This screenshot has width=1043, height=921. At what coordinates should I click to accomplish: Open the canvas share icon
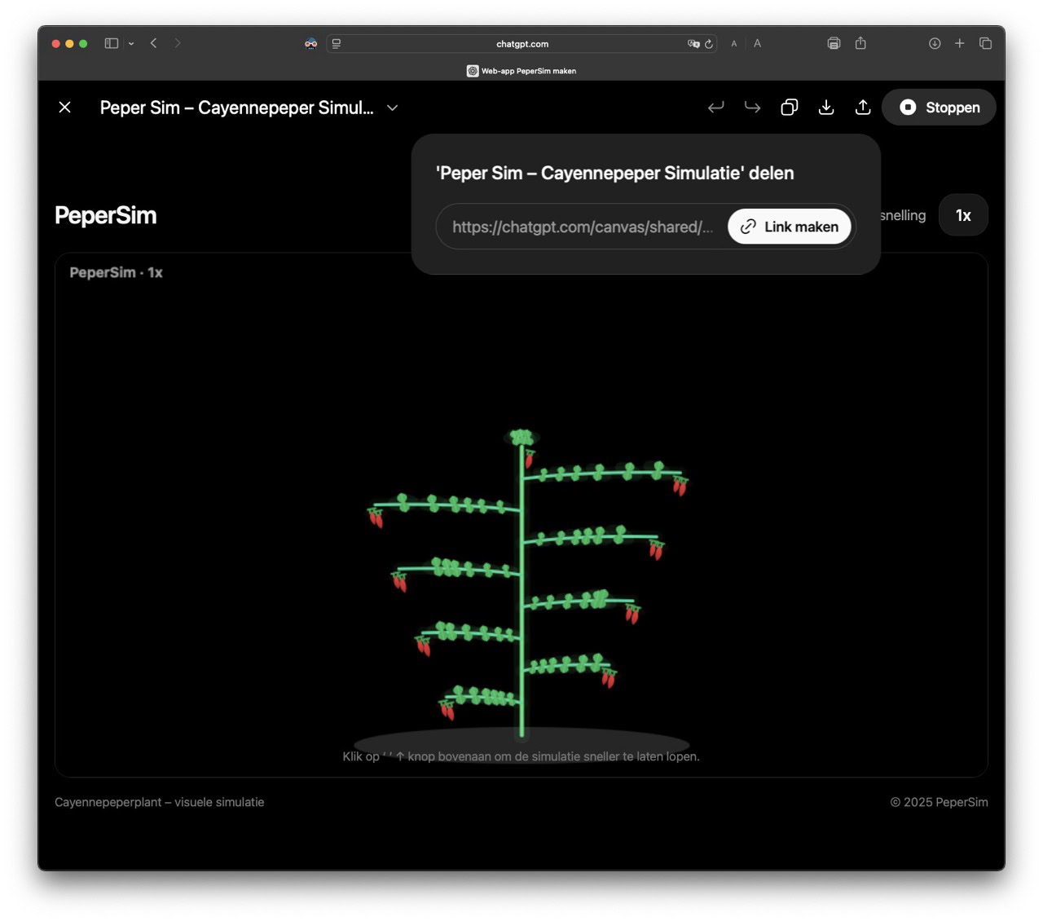tap(862, 108)
